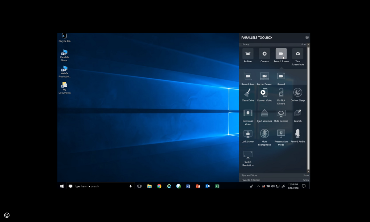Select the My Documents desktop icon
The width and height of the screenshot is (370, 222).
[x=64, y=88]
